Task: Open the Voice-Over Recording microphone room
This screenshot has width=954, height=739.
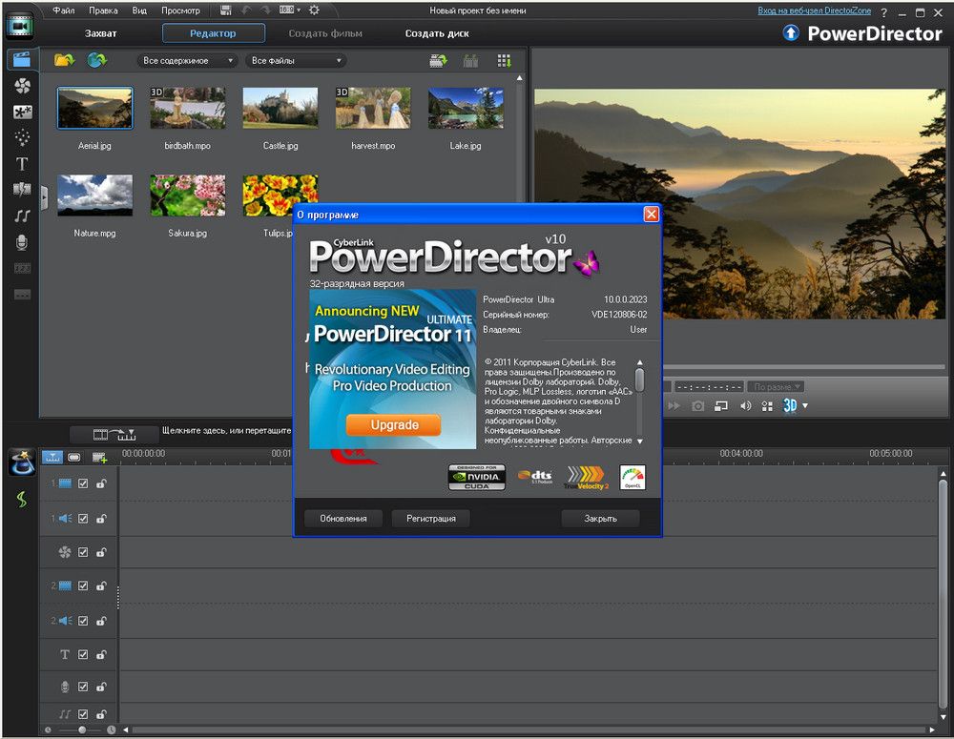Action: click(x=21, y=242)
